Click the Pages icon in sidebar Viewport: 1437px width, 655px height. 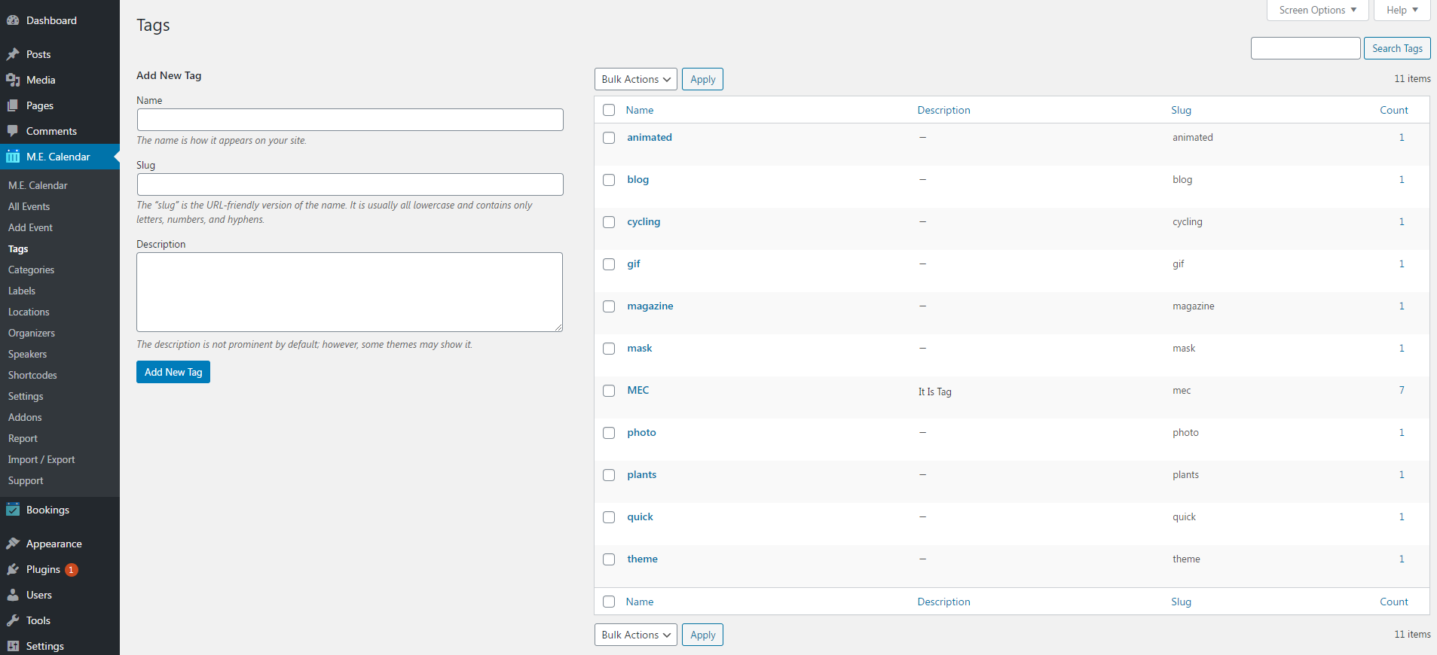tap(13, 105)
